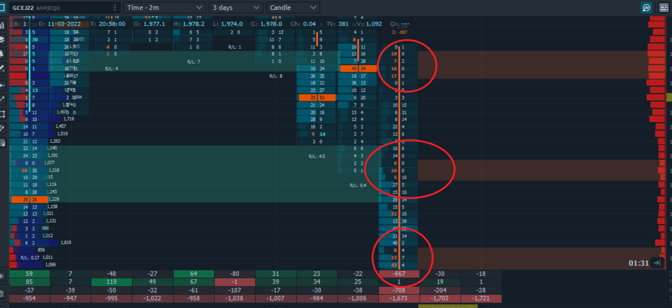Click the -667 delta cell in bottom table
Image resolution: width=672 pixels, height=308 pixels.
[399, 274]
